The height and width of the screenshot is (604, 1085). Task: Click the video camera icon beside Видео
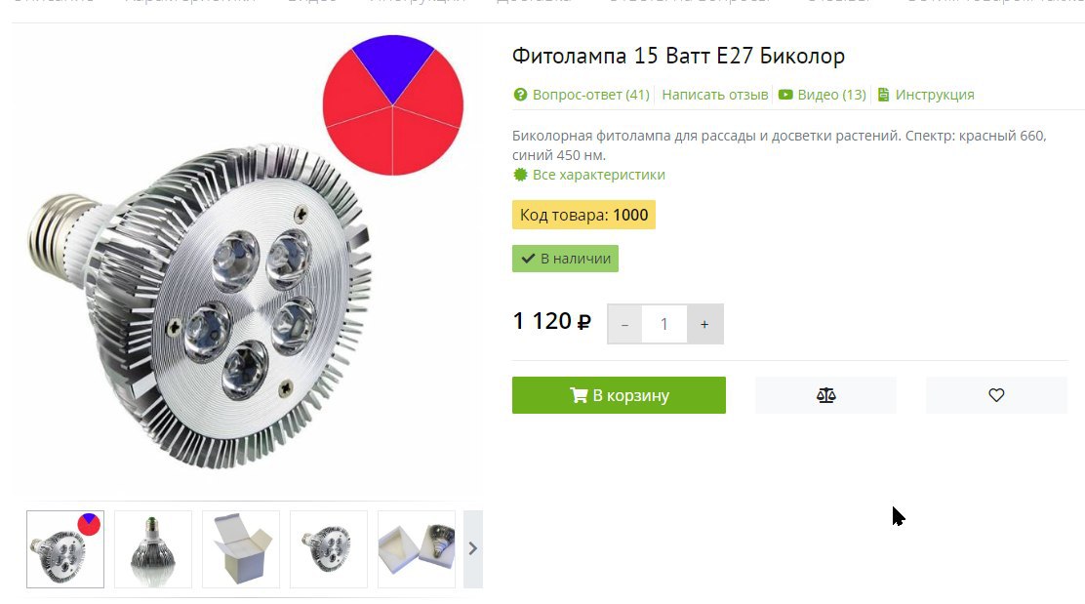coord(785,95)
